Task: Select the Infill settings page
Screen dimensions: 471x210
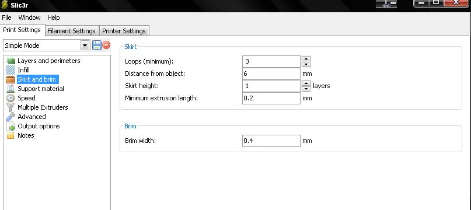Action: click(x=23, y=71)
